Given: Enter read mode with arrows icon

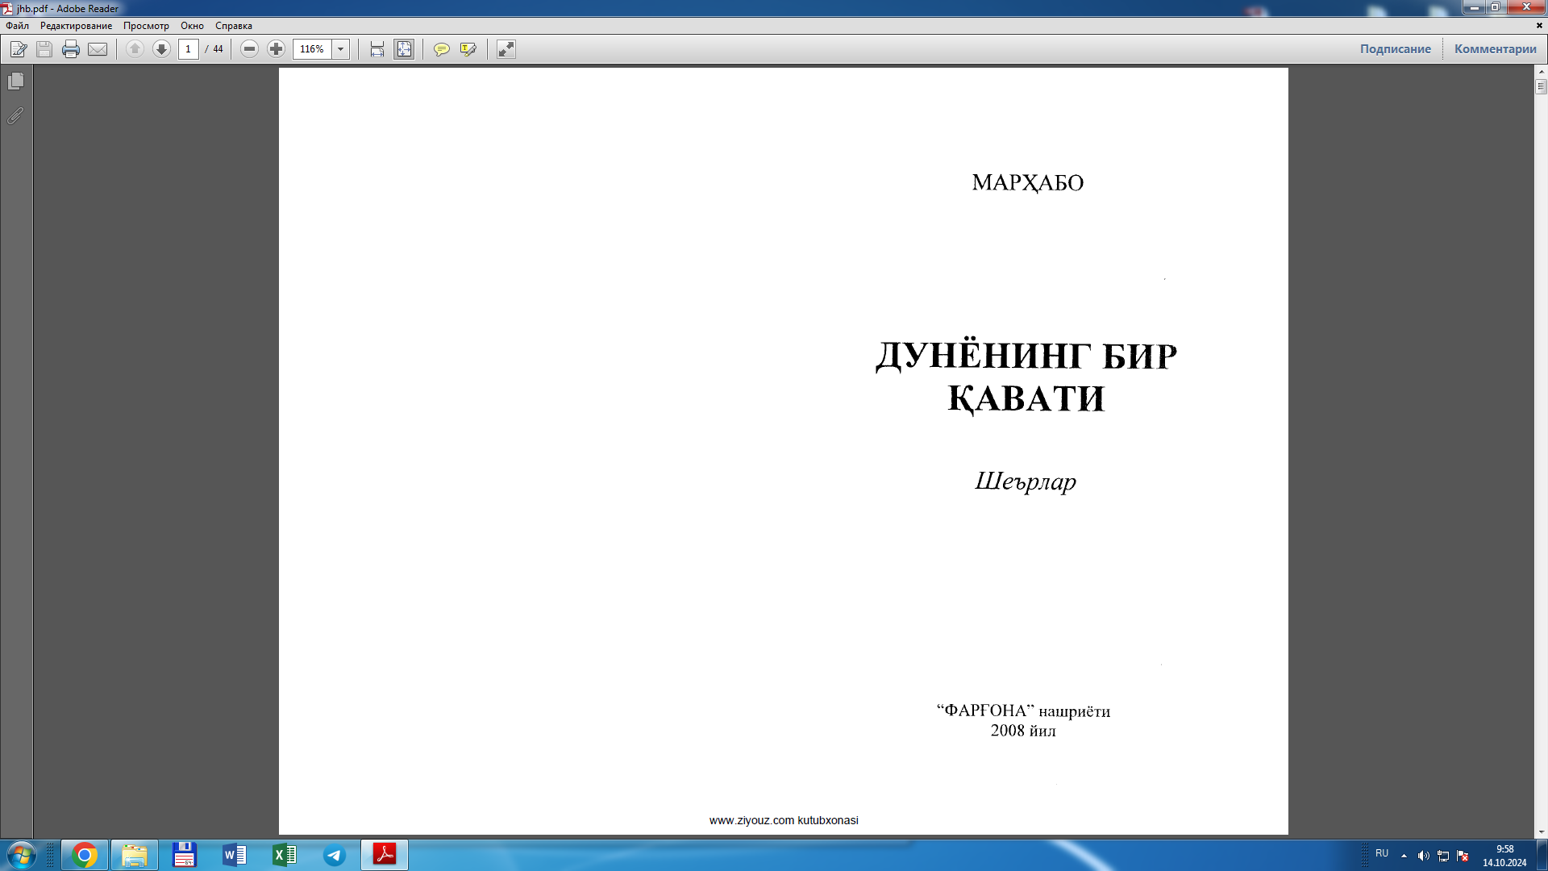Looking at the screenshot, I should click(506, 49).
